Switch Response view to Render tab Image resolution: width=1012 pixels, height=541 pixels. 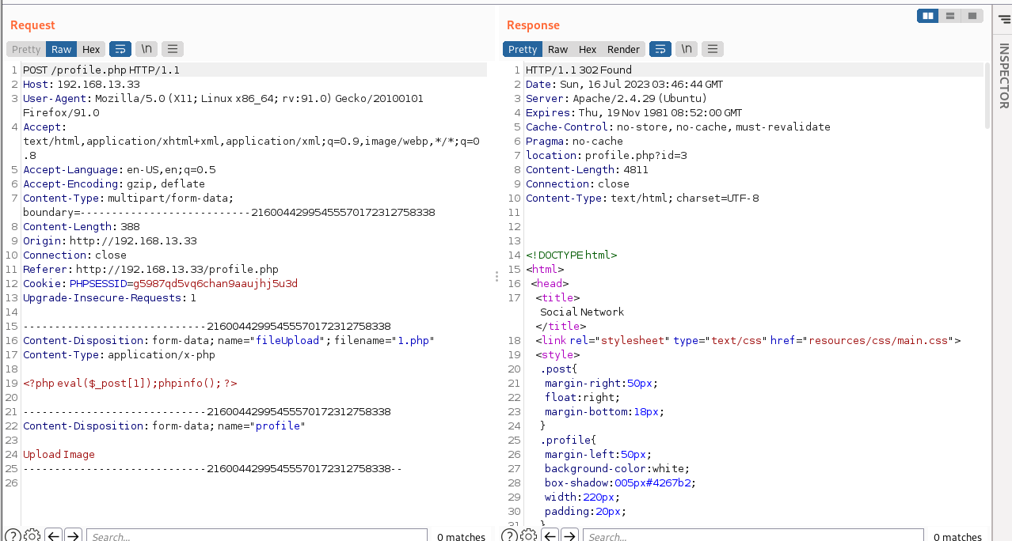[624, 49]
